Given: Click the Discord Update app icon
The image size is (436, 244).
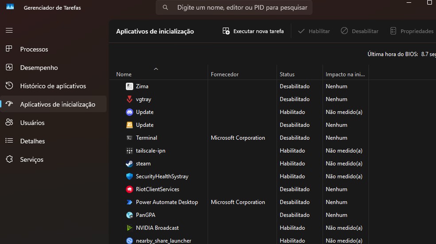Looking at the screenshot, I should [x=129, y=112].
